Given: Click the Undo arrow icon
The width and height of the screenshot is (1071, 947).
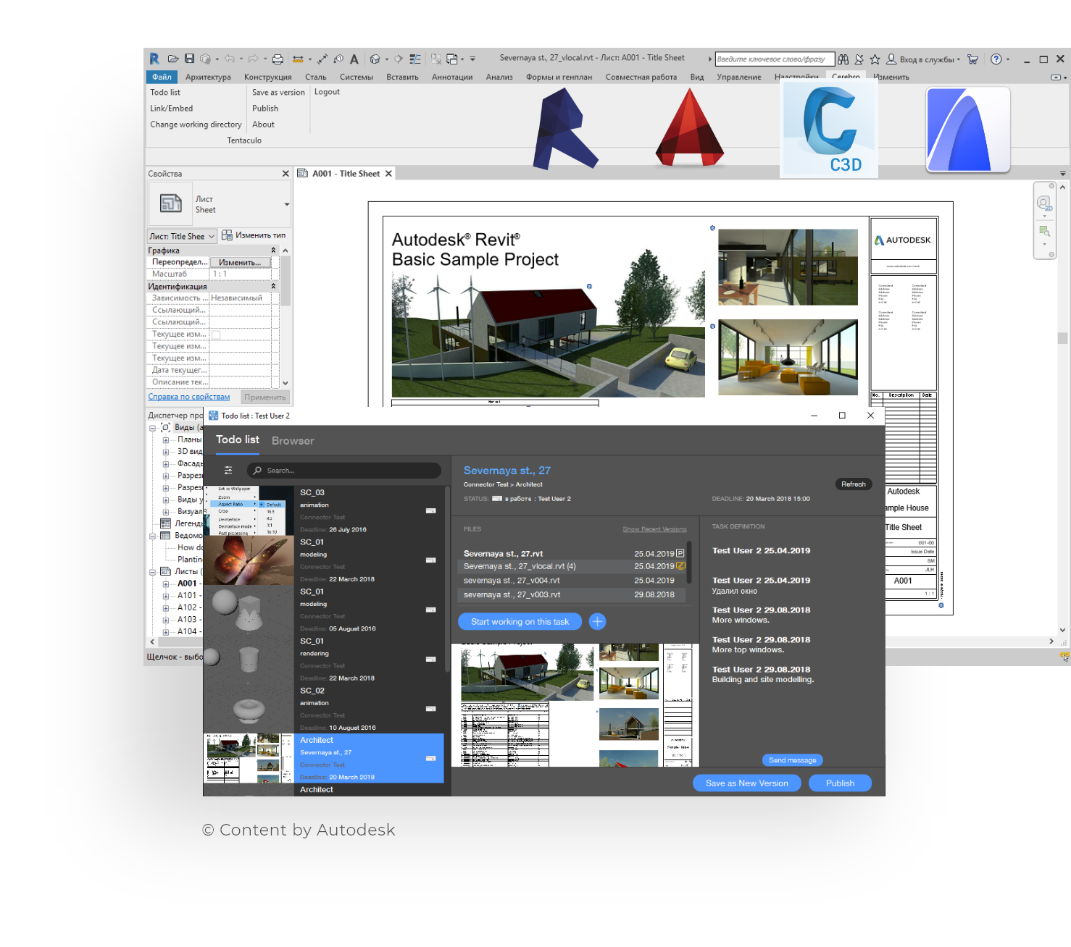Looking at the screenshot, I should (x=230, y=59).
